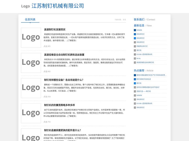The height and width of the screenshot is (141, 189).
Task: Open 非标异形钉 numbered 2 under 最新信息
Action: pyautogui.click(x=140, y=34)
